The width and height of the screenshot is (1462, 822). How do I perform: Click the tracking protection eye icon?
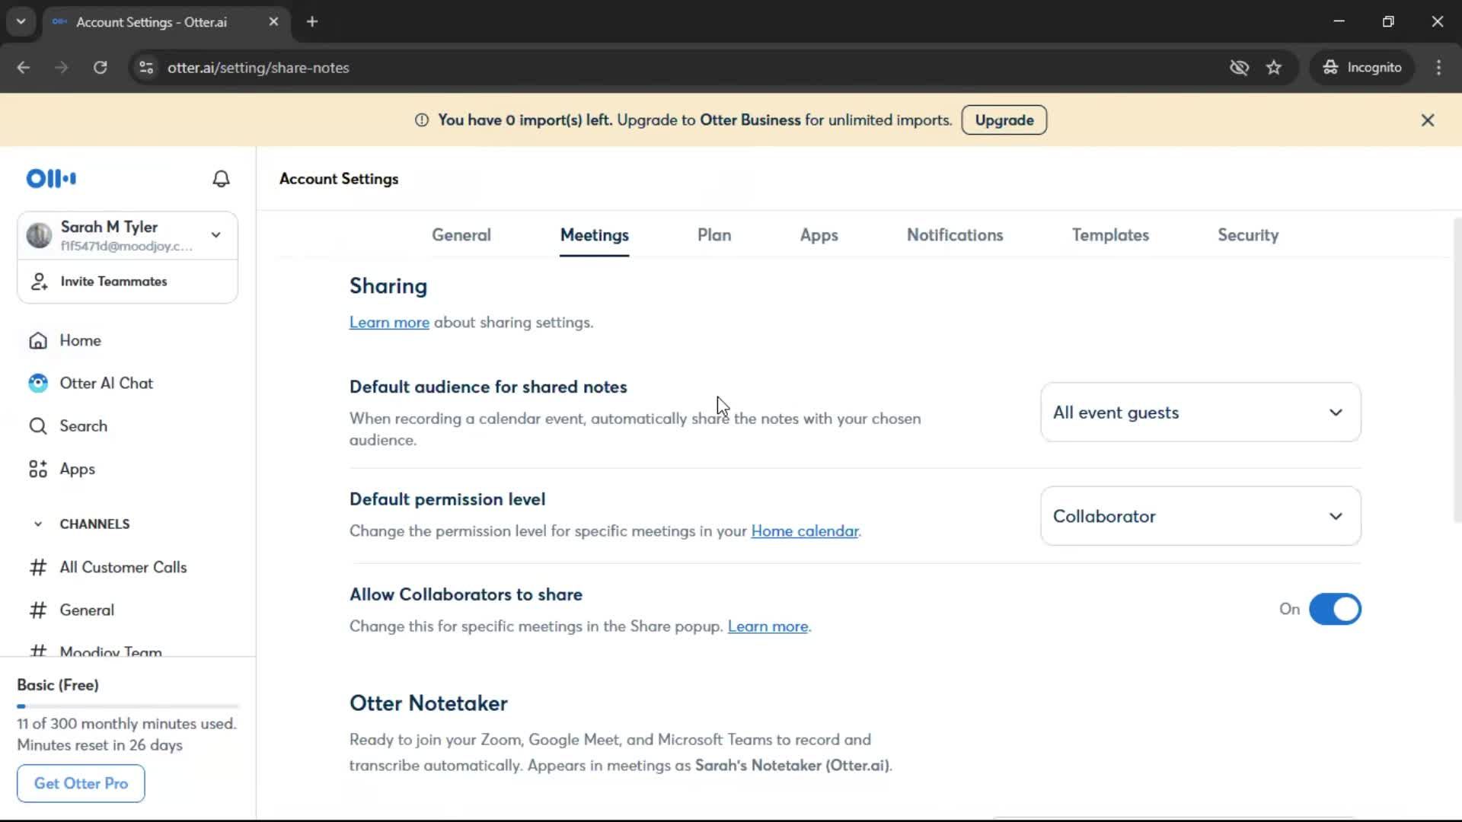pyautogui.click(x=1239, y=68)
